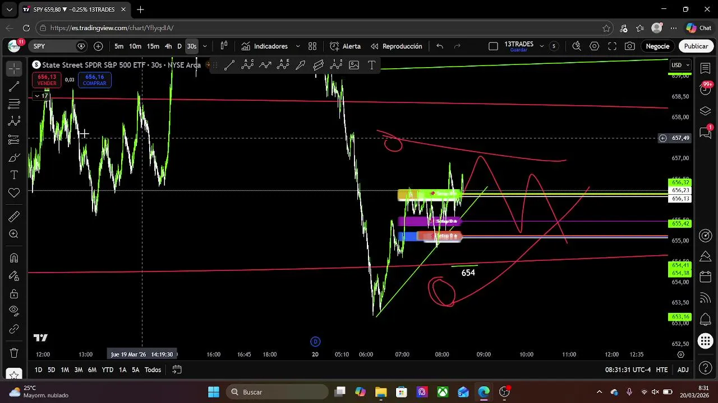Enter fullscreen mode on the chart
The image size is (718, 403).
(x=612, y=46)
